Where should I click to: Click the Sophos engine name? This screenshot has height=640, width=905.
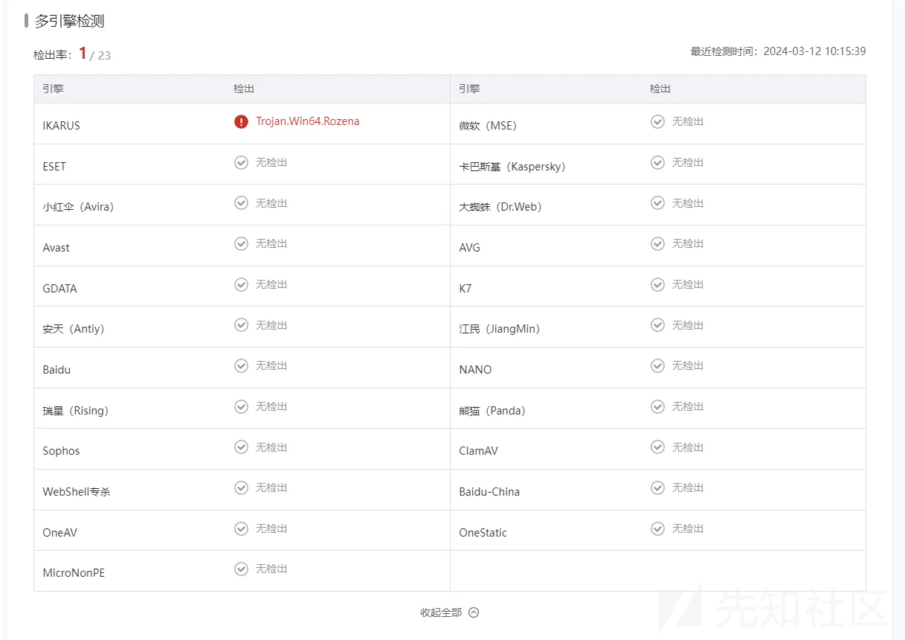click(61, 451)
